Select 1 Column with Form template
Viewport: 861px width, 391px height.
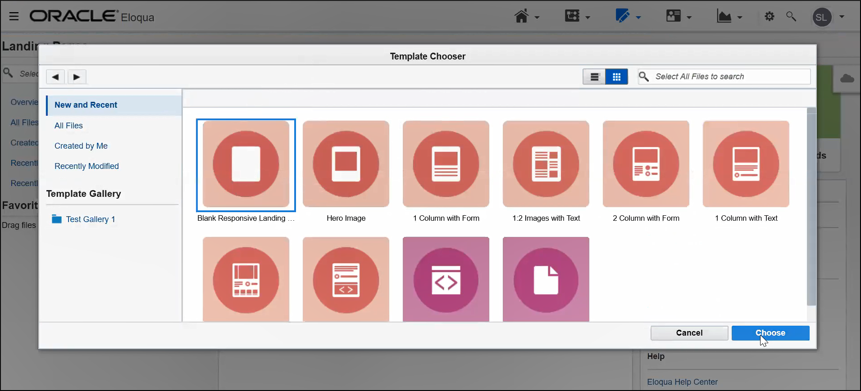click(x=446, y=164)
